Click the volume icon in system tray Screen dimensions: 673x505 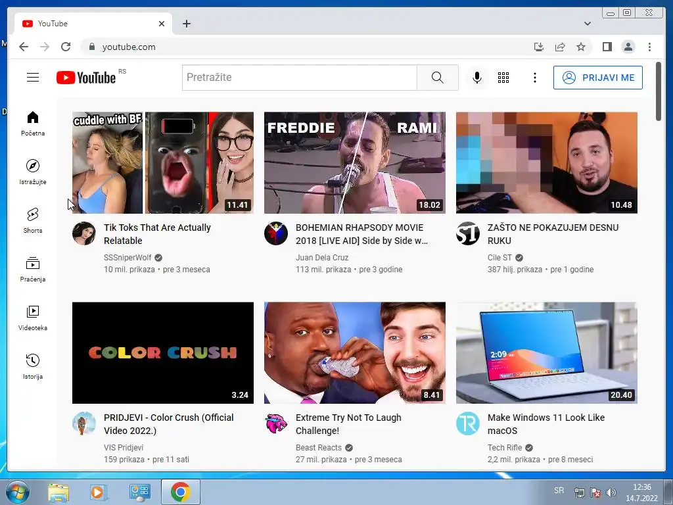611,492
